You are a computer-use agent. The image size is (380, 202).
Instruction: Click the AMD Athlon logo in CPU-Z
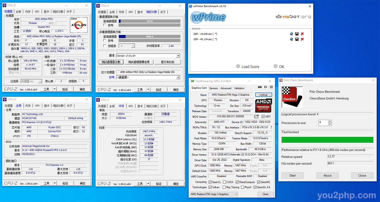pos(79,25)
